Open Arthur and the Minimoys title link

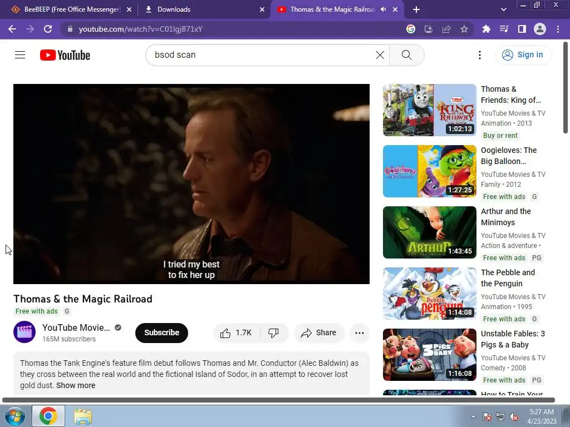point(505,217)
